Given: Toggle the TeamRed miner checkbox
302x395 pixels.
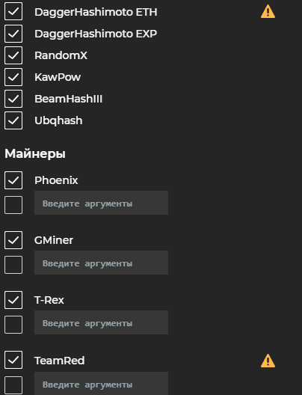Looking at the screenshot, I should (x=13, y=360).
